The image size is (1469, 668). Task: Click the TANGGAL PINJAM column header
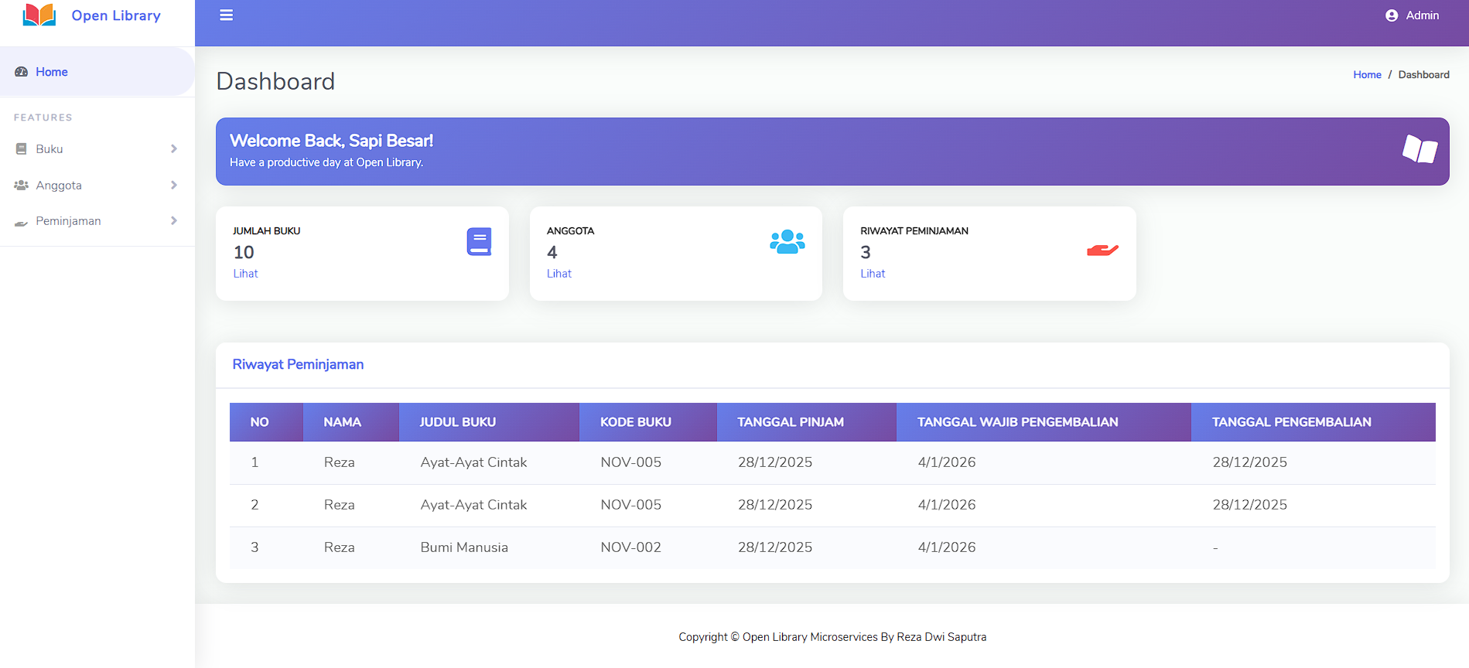pos(807,422)
